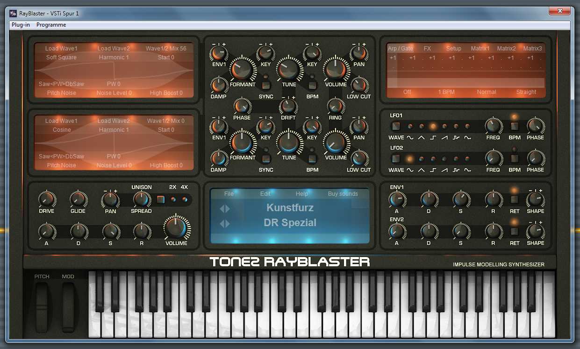Image resolution: width=580 pixels, height=349 pixels.
Task: Select the smooth random wave icon for LFO1
Action: 467,138
